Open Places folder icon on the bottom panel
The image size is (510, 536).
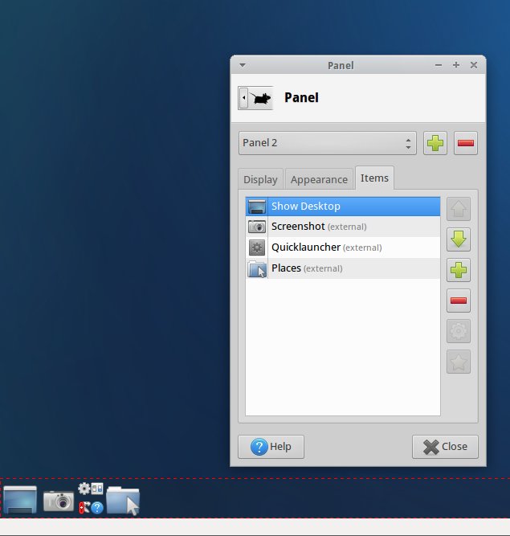click(123, 500)
